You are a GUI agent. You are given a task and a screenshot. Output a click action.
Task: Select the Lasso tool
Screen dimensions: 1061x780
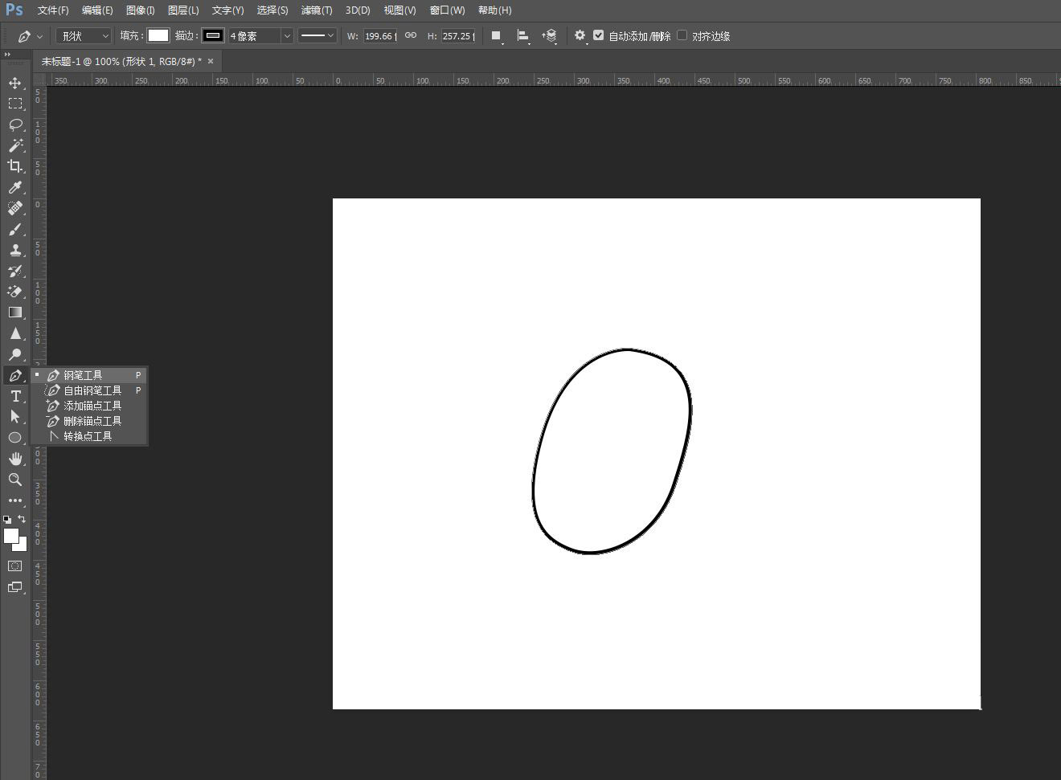coord(14,125)
